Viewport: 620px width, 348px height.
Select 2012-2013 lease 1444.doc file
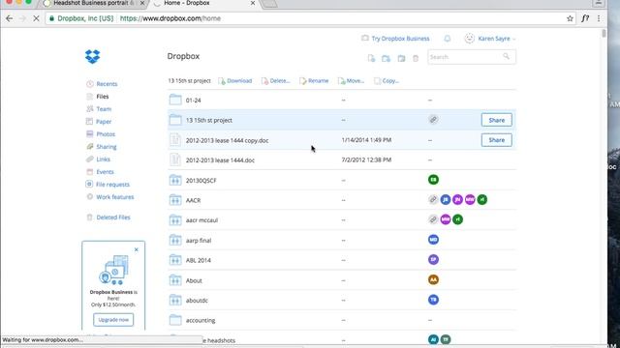(220, 160)
